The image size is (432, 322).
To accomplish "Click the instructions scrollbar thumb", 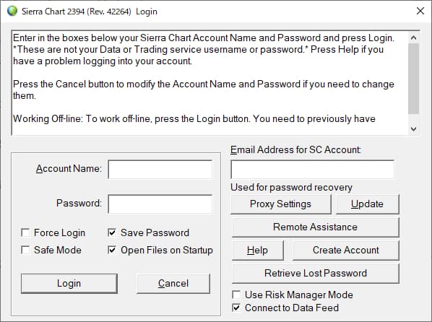I will pos(413,79).
